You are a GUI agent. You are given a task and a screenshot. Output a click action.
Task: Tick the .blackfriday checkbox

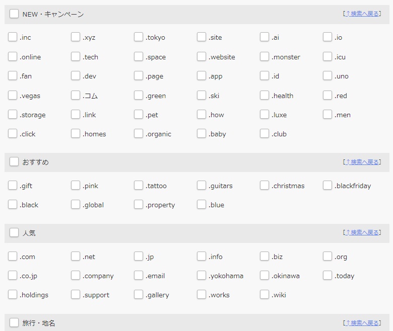coord(327,186)
